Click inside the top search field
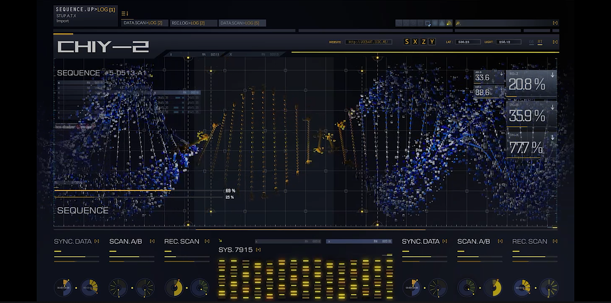 506,23
